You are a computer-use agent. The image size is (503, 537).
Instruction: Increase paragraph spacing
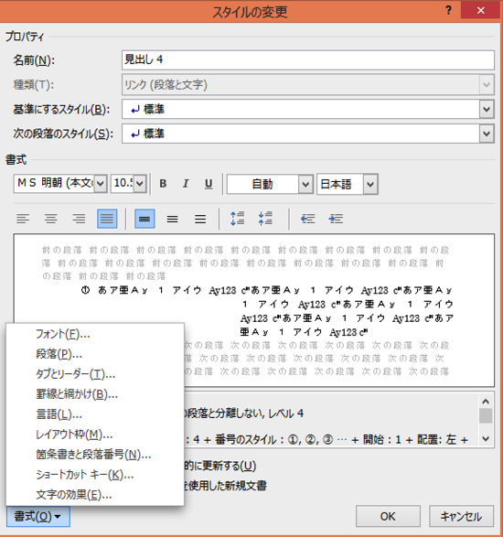tap(237, 219)
